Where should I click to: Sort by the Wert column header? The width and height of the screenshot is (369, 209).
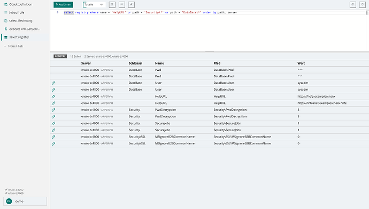(x=301, y=63)
